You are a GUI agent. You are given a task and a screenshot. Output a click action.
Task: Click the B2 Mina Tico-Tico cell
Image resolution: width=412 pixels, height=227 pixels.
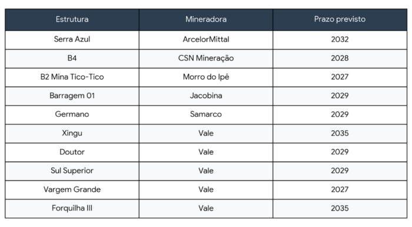pyautogui.click(x=72, y=77)
